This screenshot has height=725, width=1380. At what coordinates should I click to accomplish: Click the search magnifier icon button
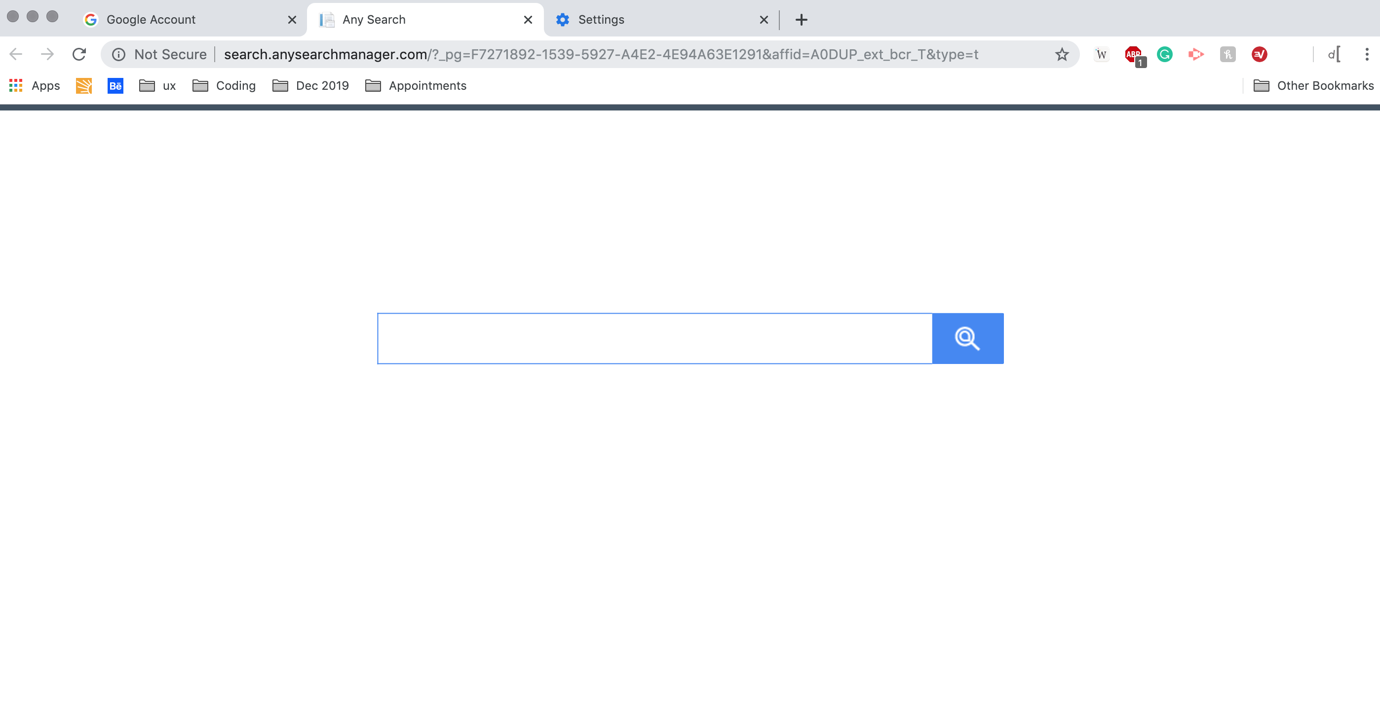coord(967,338)
